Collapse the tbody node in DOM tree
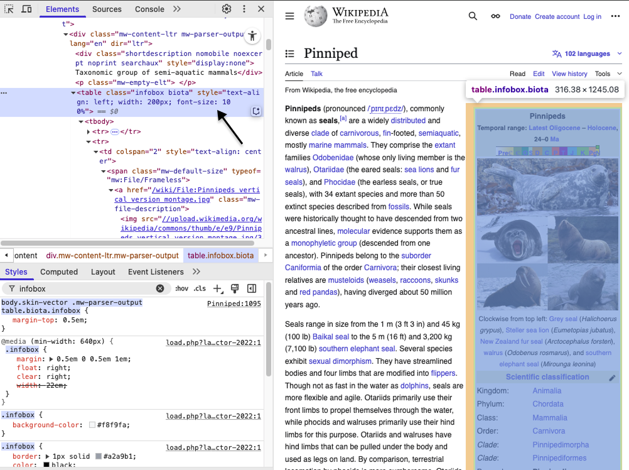 [x=81, y=121]
